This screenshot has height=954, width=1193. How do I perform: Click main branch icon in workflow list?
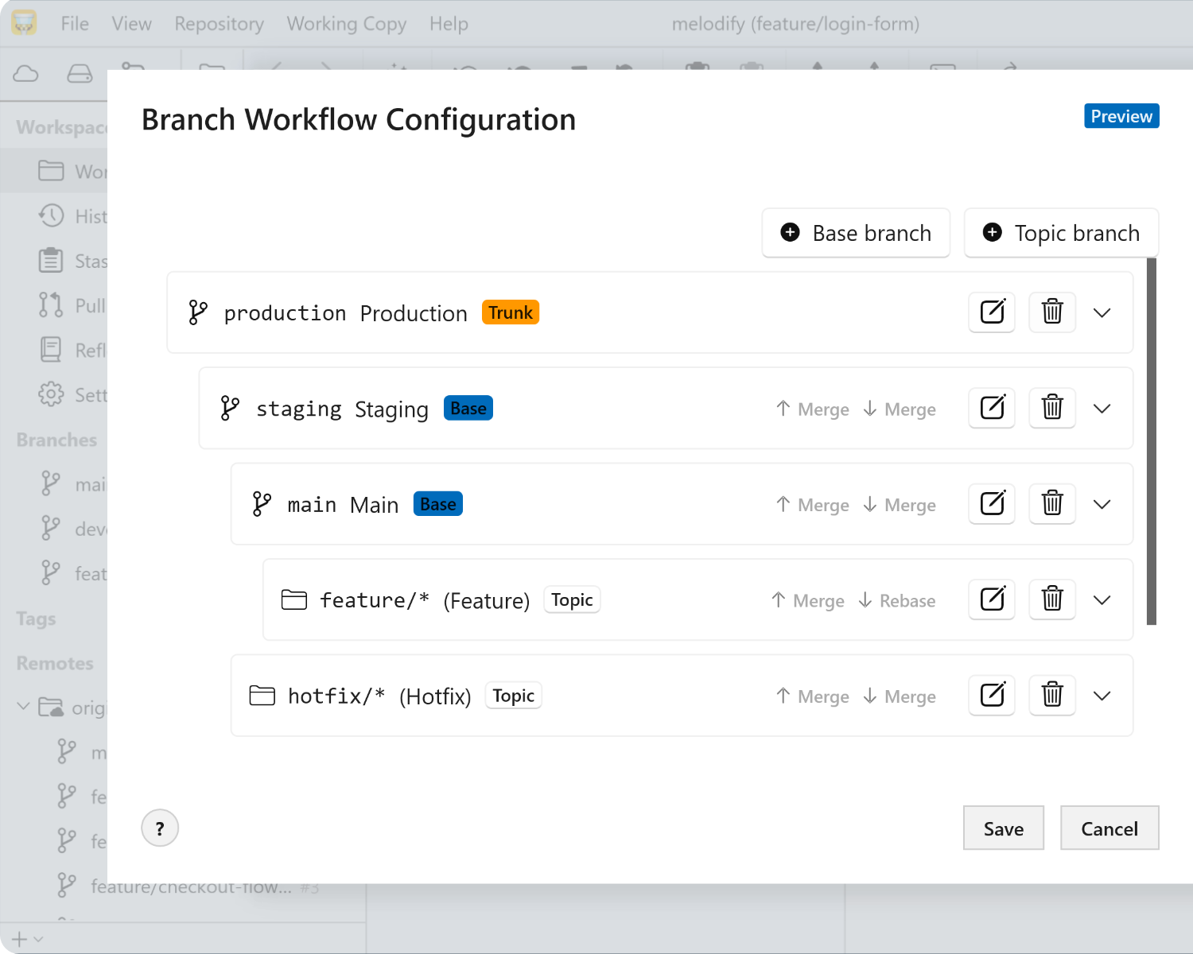tap(261, 504)
